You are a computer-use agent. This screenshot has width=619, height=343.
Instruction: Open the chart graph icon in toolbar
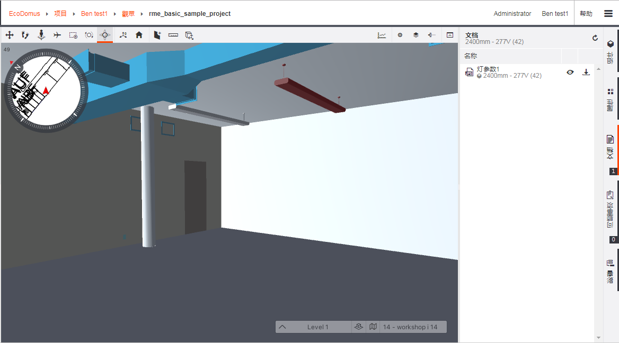pos(382,35)
